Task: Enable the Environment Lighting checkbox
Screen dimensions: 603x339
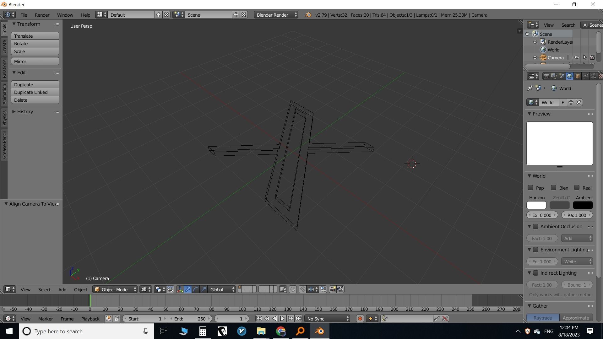Action: tap(536, 250)
